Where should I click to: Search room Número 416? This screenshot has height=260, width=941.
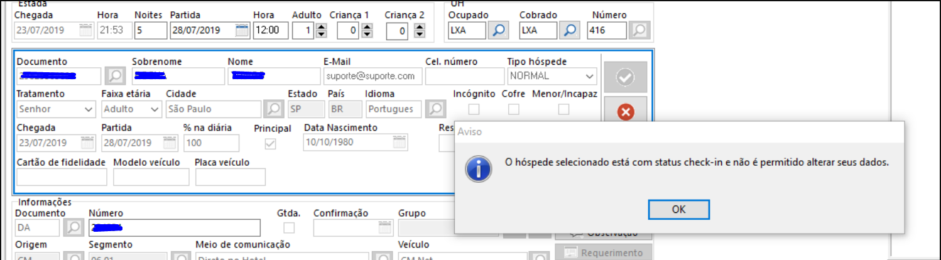(639, 30)
